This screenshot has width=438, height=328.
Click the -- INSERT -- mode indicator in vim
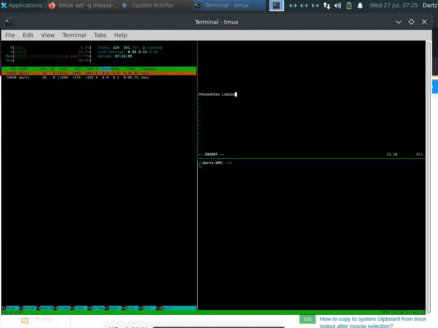point(211,154)
